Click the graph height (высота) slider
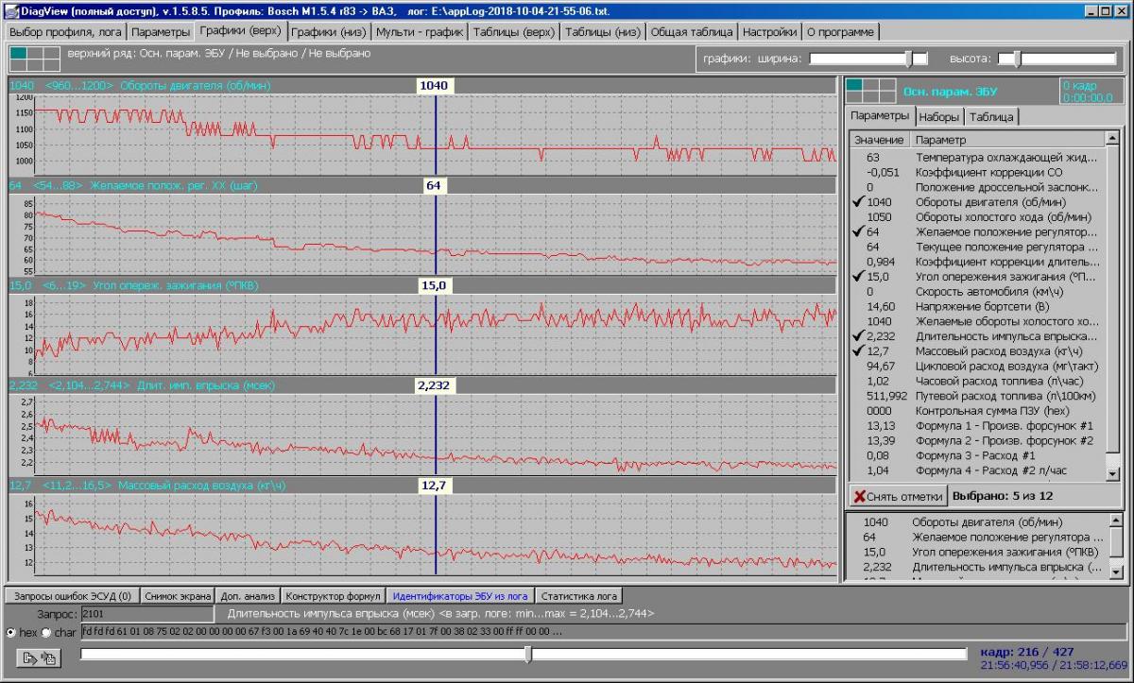Screen dimensions: 1134x683 tap(1017, 59)
